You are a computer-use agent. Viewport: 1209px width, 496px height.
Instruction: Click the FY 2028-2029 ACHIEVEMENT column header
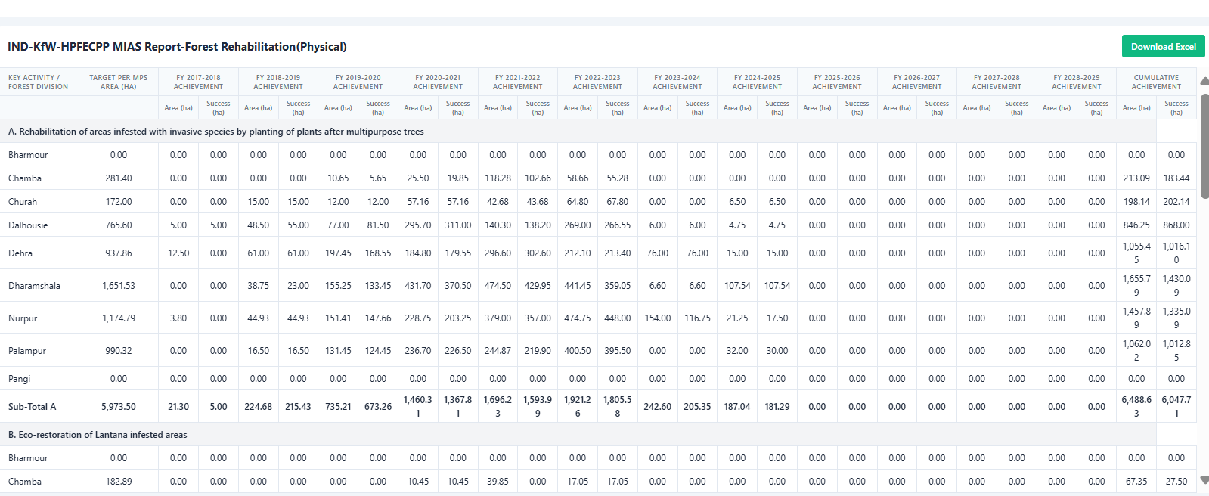coord(1077,82)
